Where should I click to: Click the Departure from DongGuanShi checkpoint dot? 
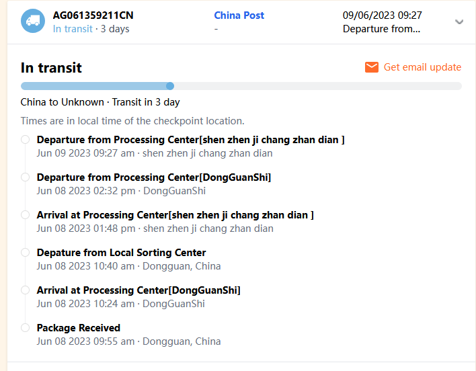pyautogui.click(x=25, y=177)
